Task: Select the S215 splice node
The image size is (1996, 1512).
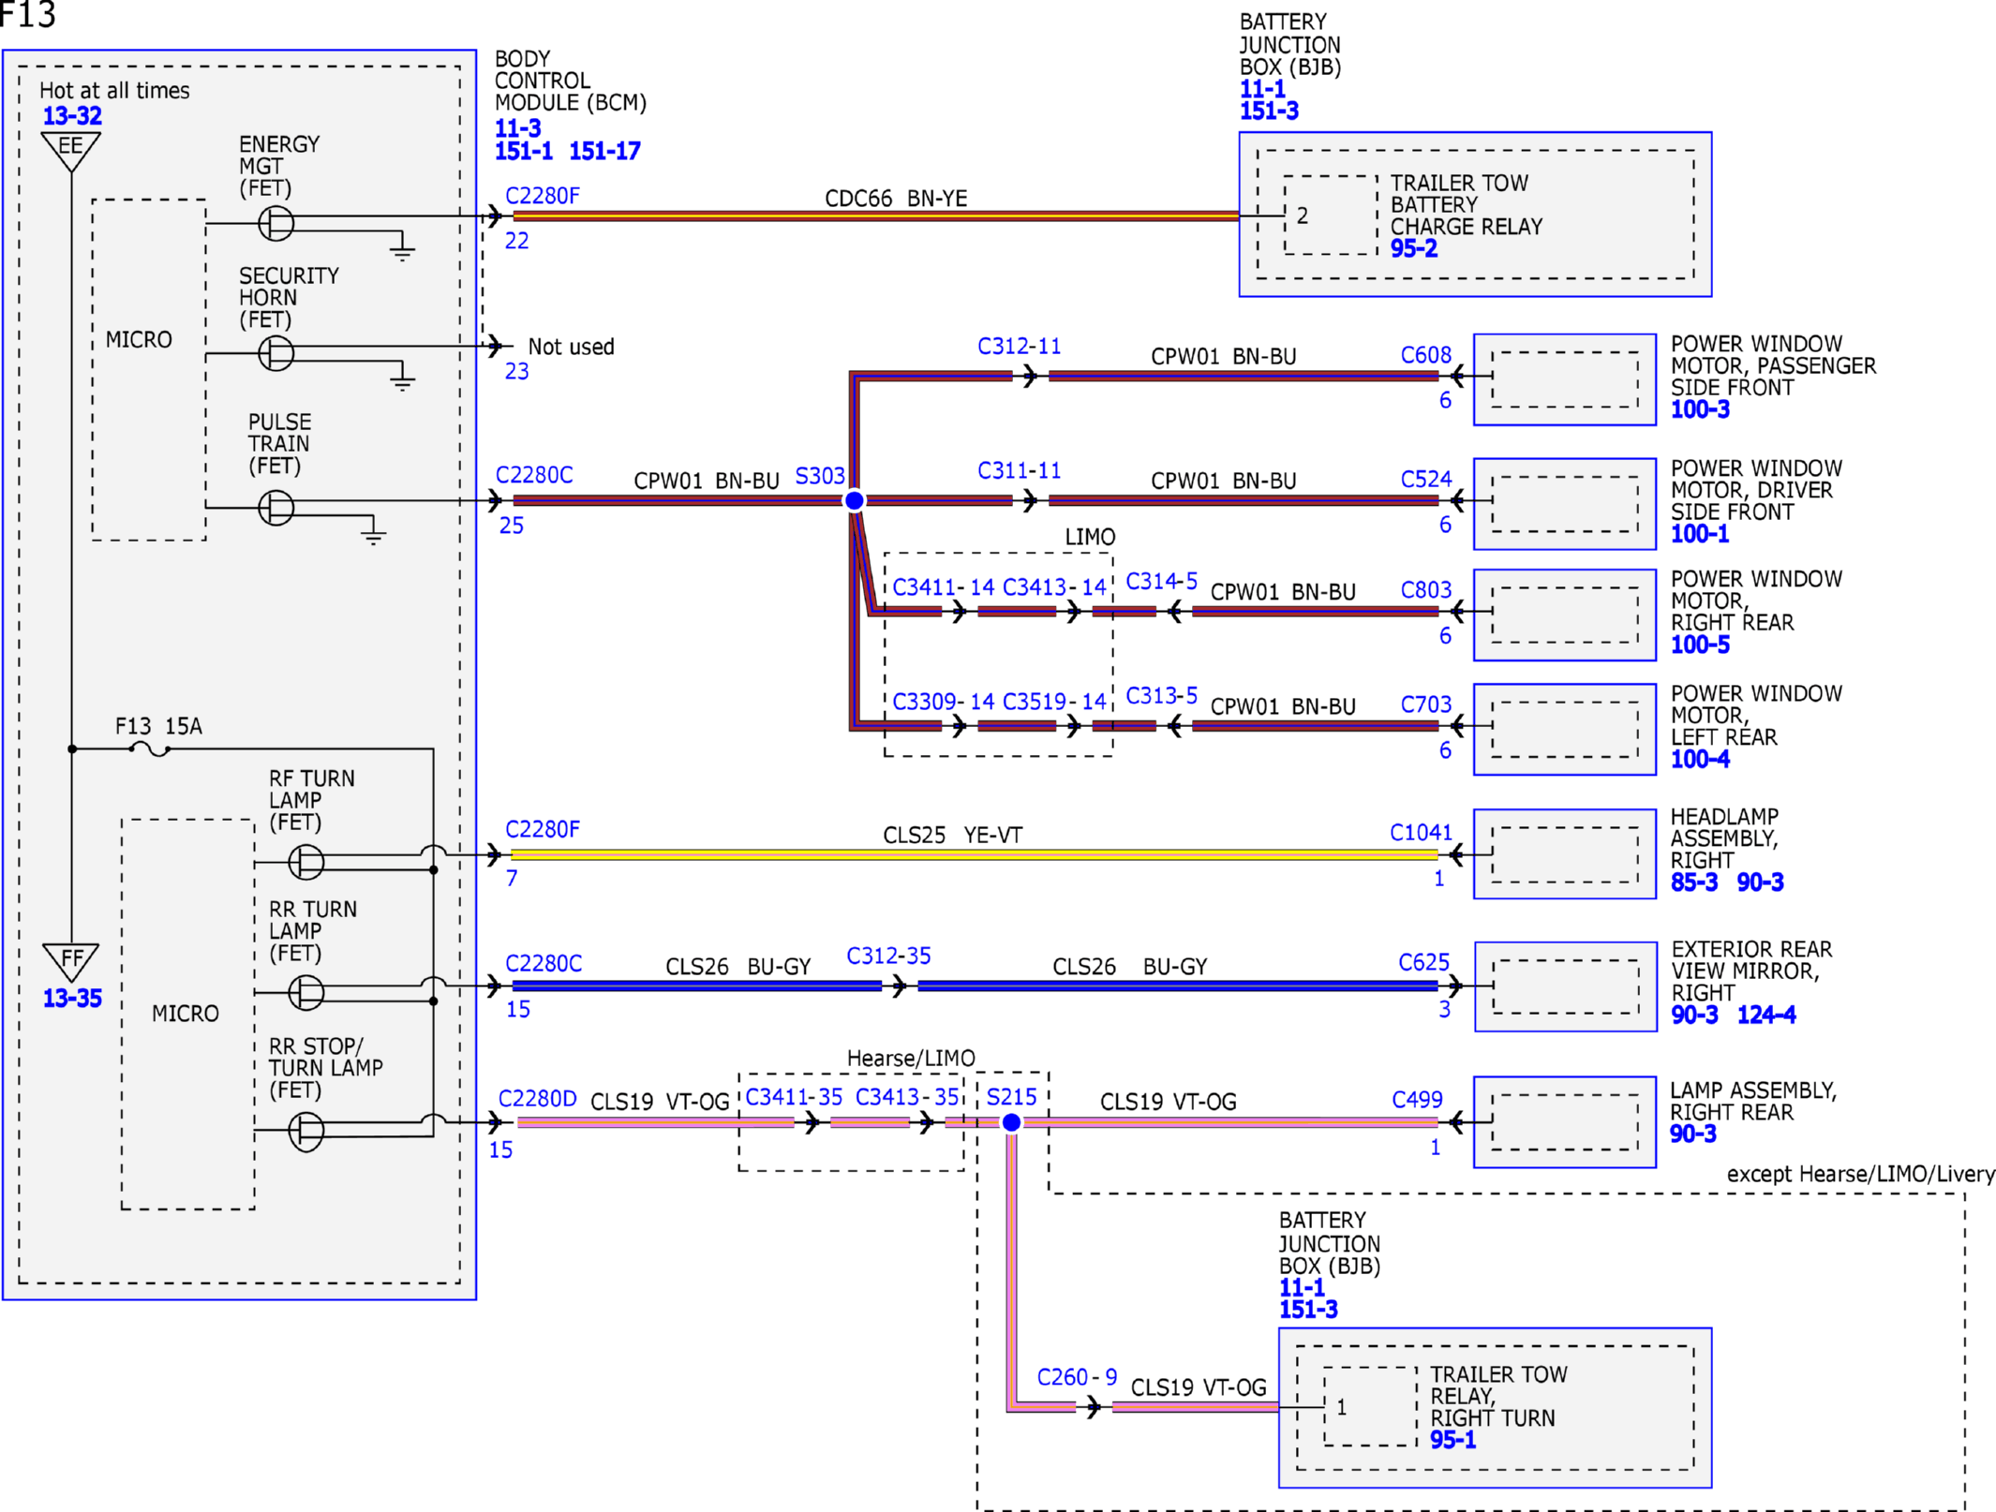Action: pos(1012,1122)
